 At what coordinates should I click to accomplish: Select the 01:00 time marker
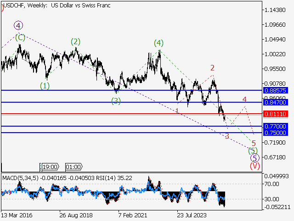click(x=73, y=167)
